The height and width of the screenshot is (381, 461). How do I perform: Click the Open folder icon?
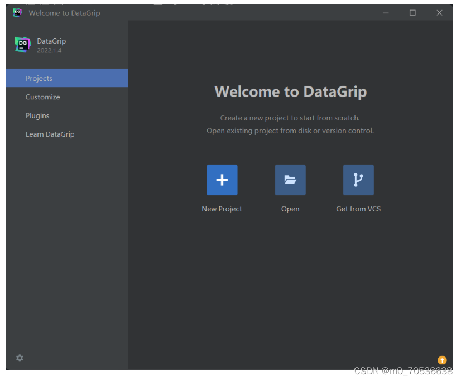pyautogui.click(x=290, y=180)
